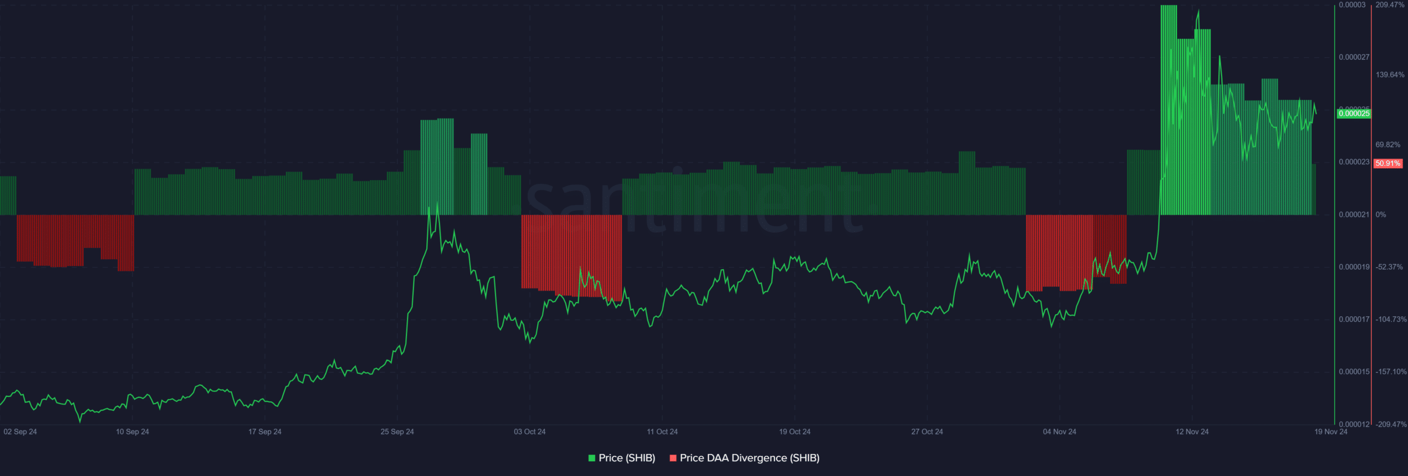
Task: Click the 139.64% divergence axis value
Action: [x=1390, y=75]
